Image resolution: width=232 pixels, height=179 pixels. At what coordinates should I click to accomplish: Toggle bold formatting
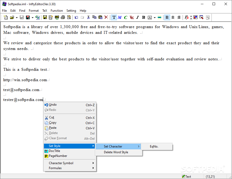tap(143, 17)
